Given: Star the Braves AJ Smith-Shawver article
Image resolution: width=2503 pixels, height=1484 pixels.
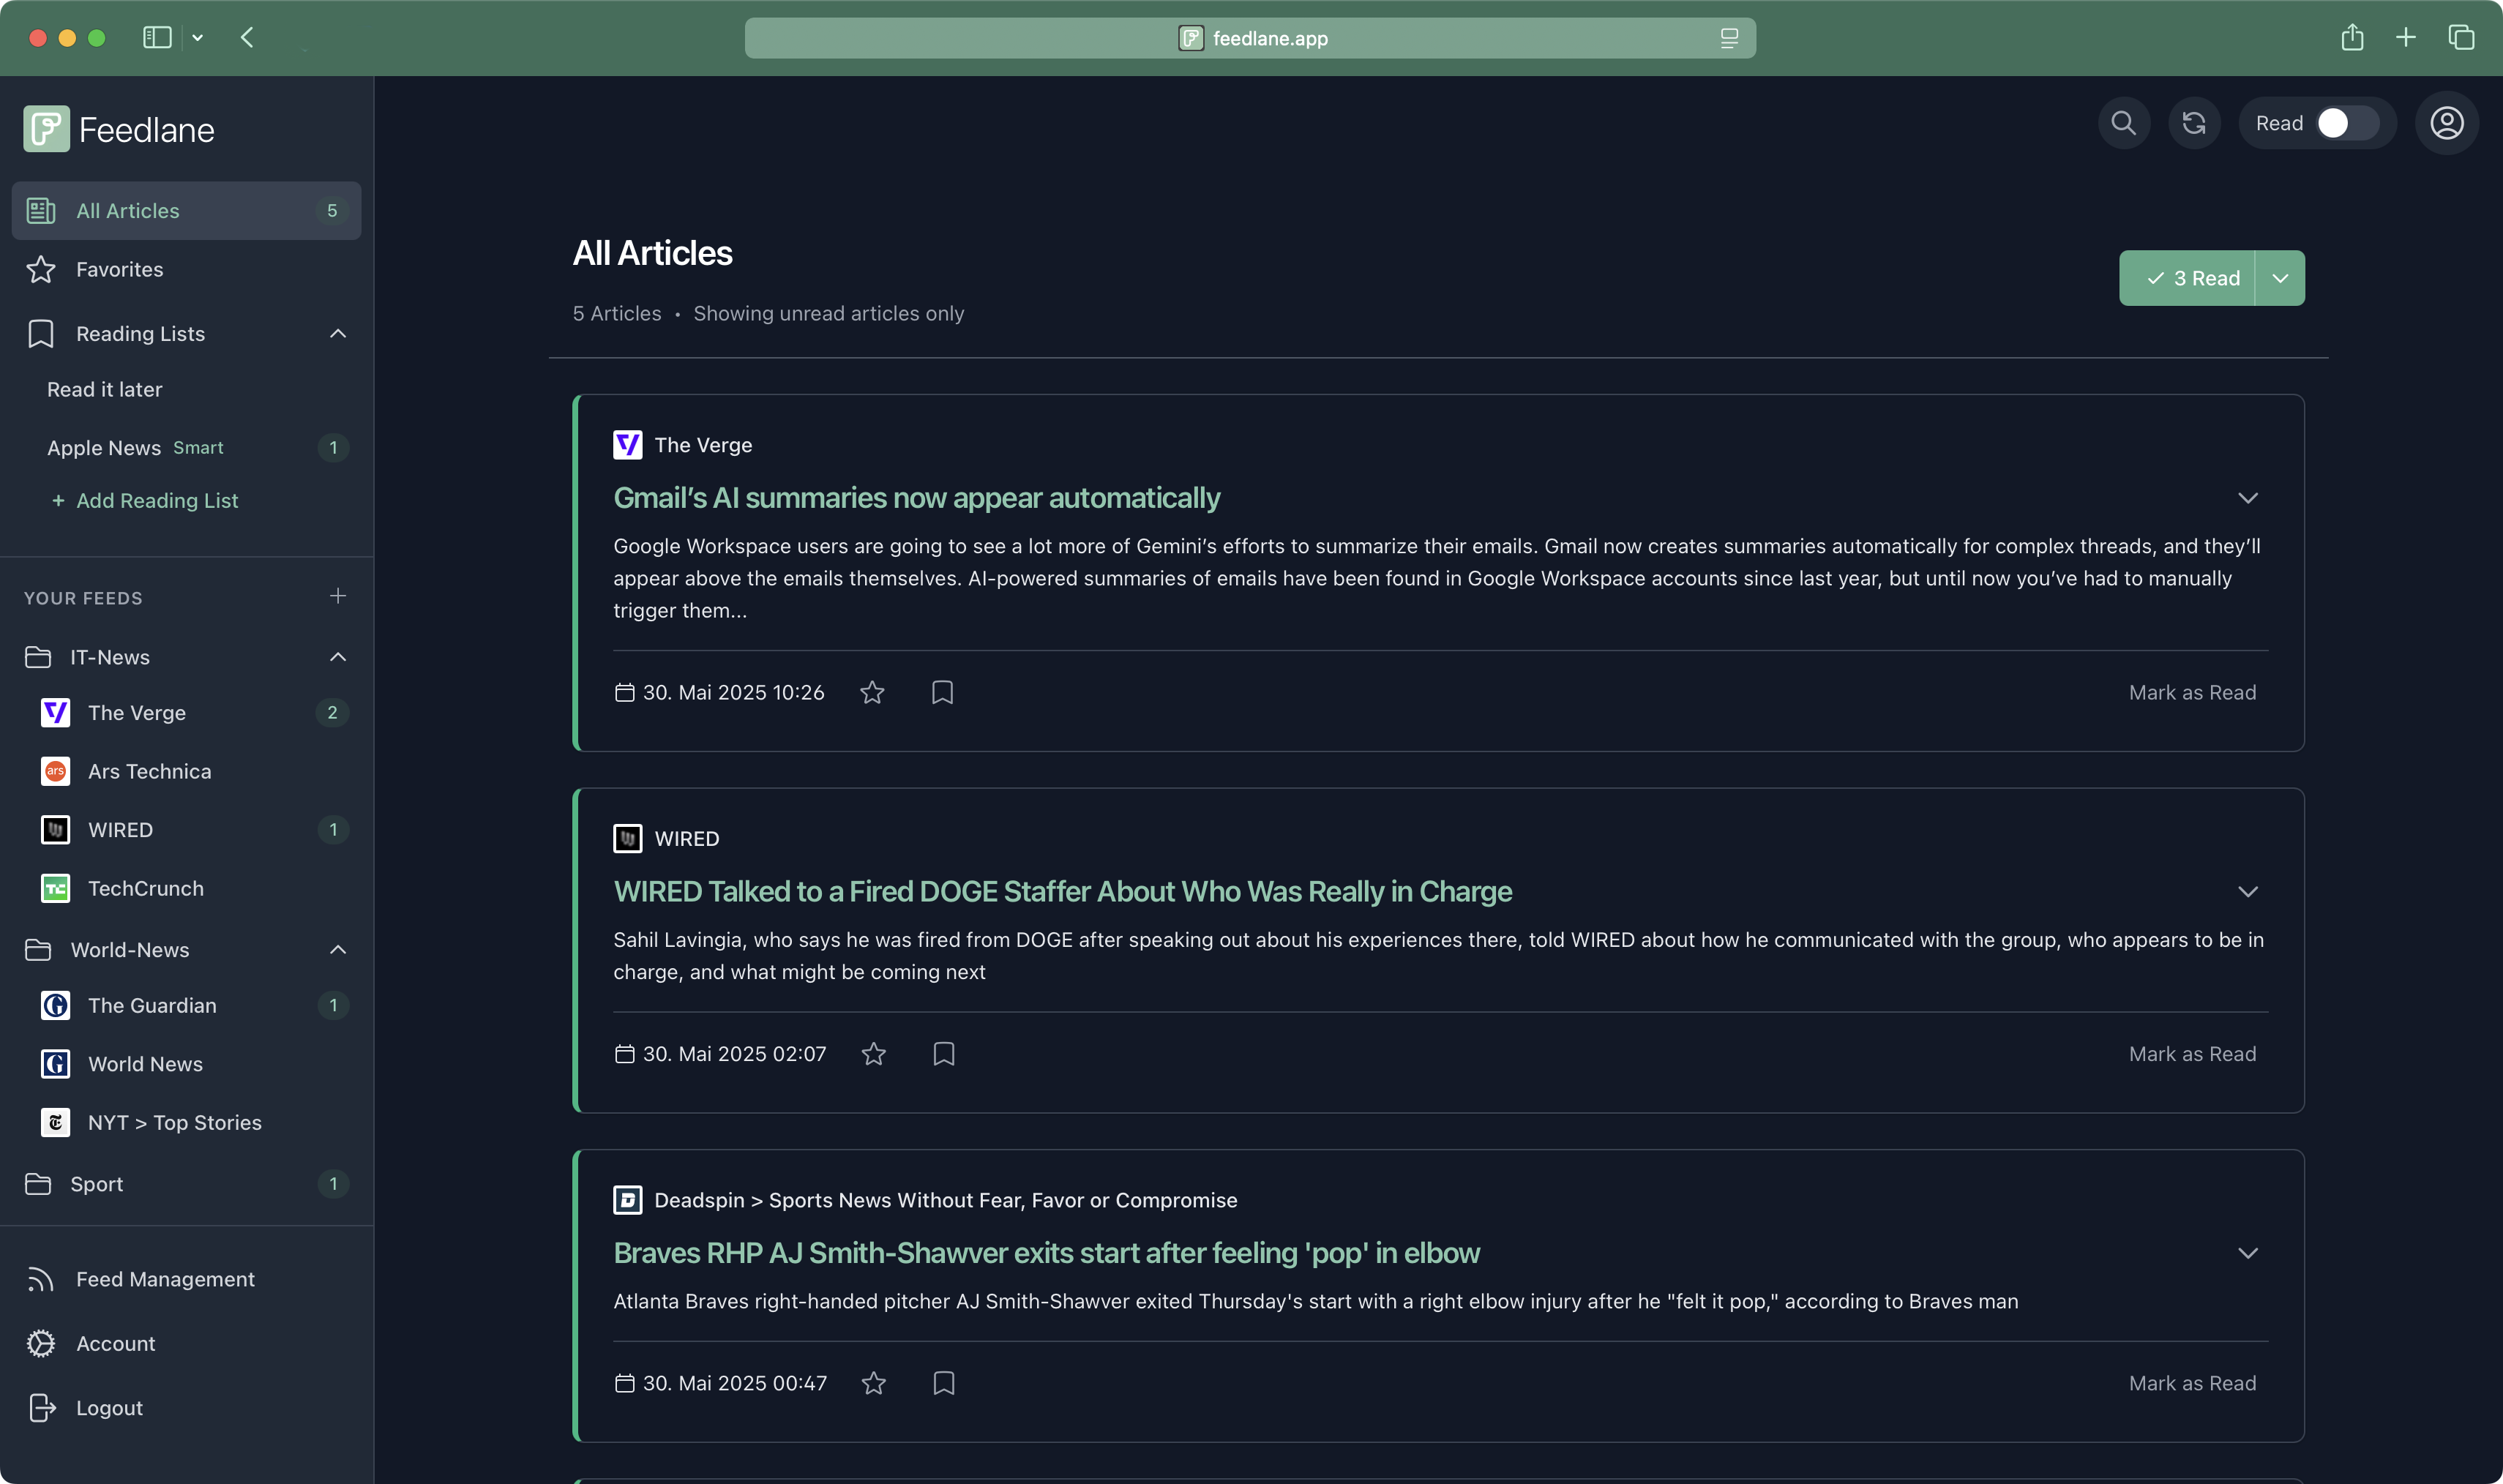Looking at the screenshot, I should 873,1382.
